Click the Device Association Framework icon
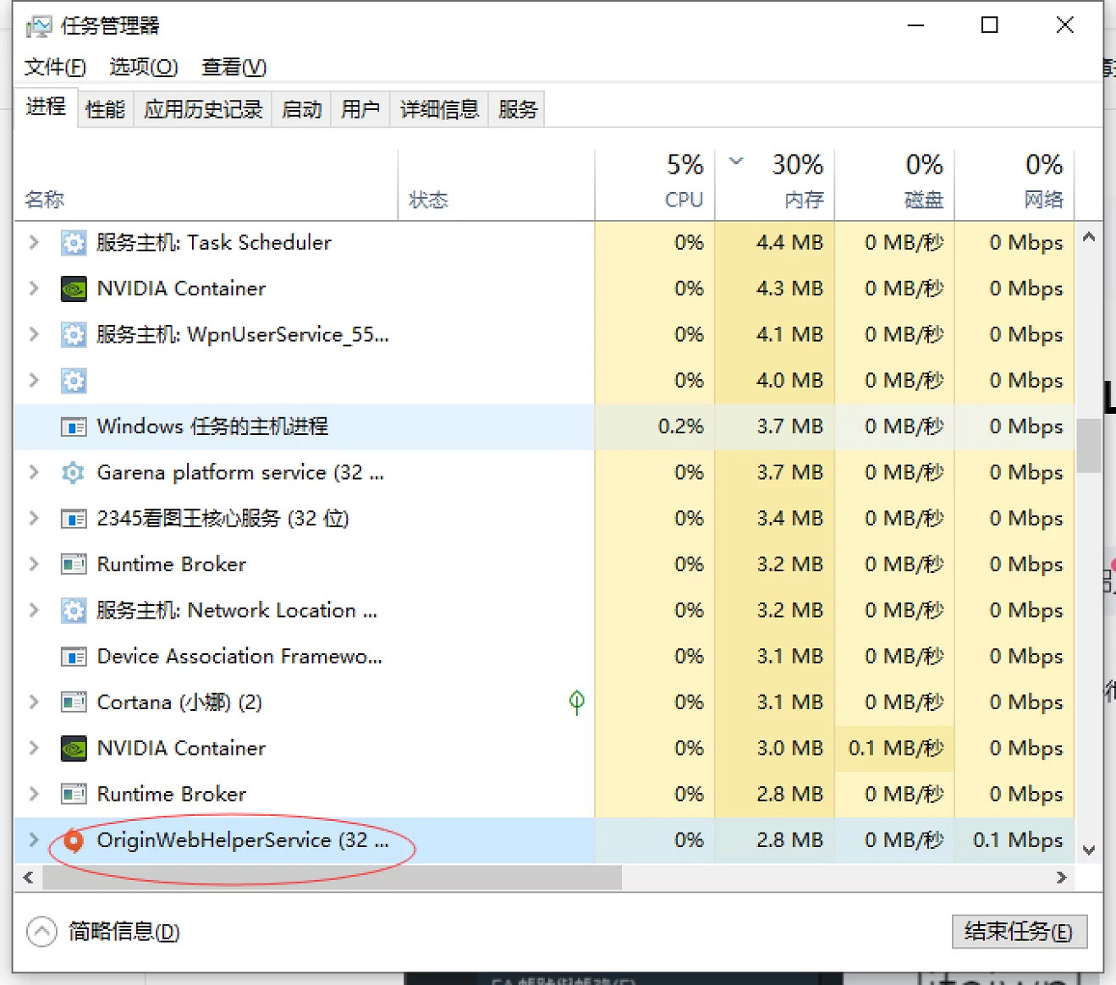Viewport: 1116px width, 985px height. [74, 656]
